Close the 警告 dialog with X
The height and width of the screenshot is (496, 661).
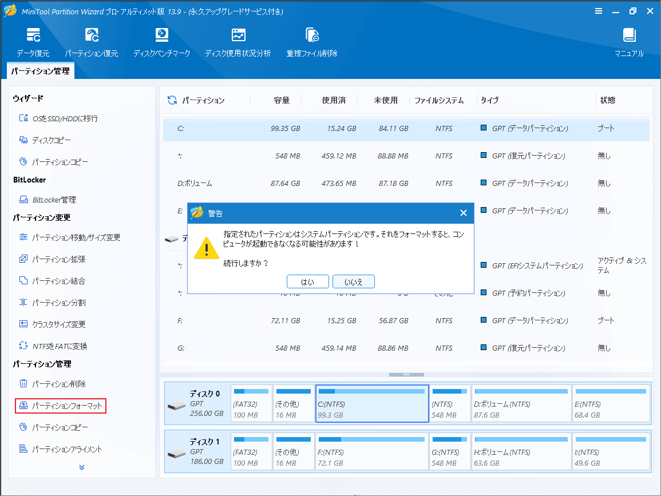point(464,213)
